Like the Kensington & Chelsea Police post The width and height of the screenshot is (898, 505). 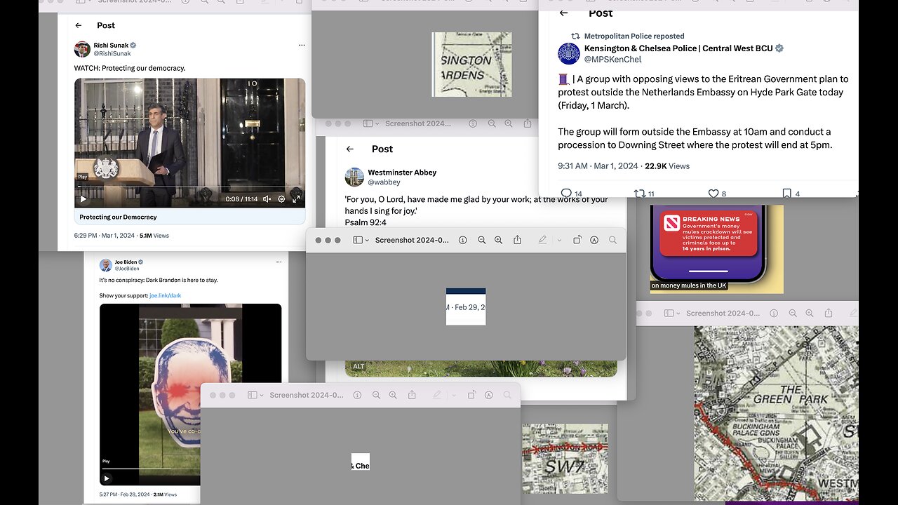(x=713, y=194)
